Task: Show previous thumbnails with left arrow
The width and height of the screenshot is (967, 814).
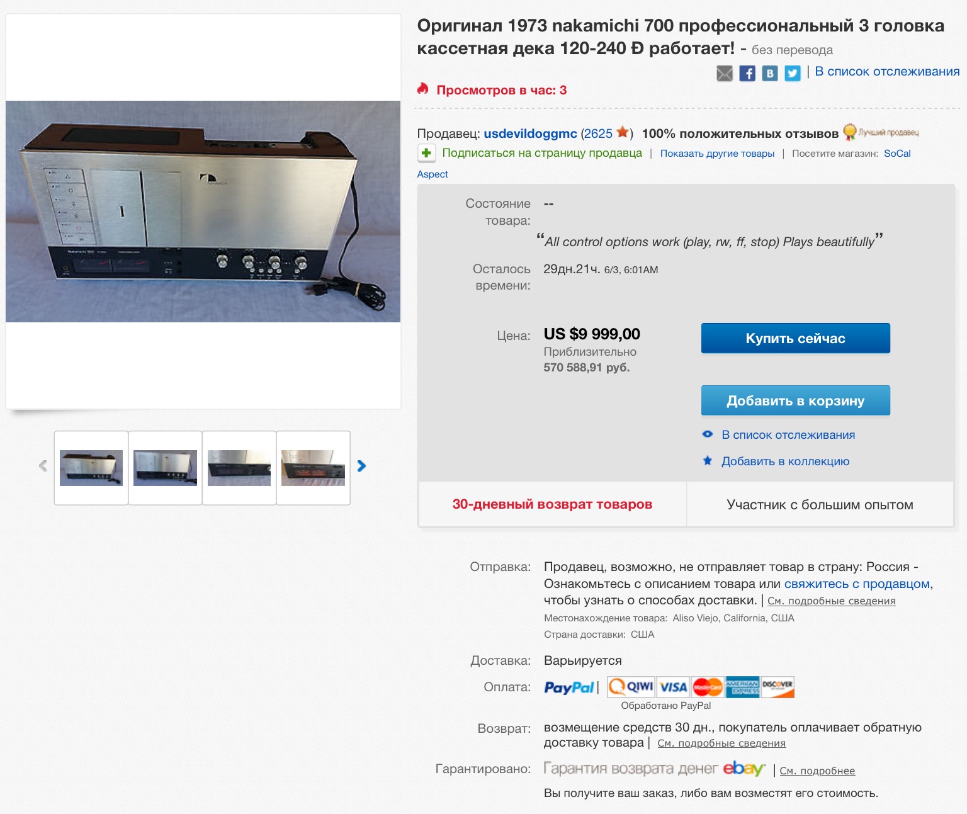Action: (x=43, y=466)
